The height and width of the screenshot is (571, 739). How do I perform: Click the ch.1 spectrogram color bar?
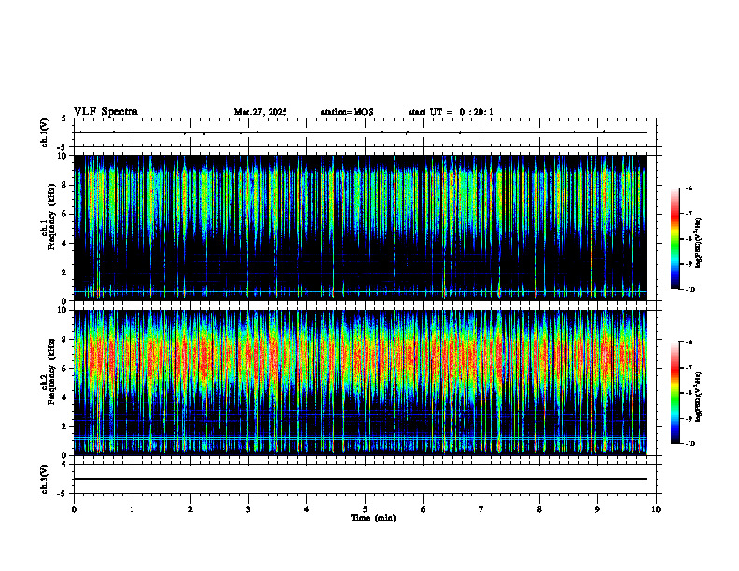tap(675, 239)
